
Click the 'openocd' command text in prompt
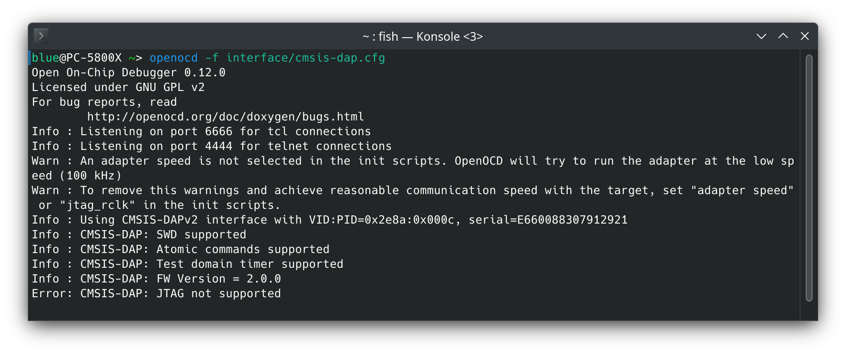pyautogui.click(x=173, y=58)
